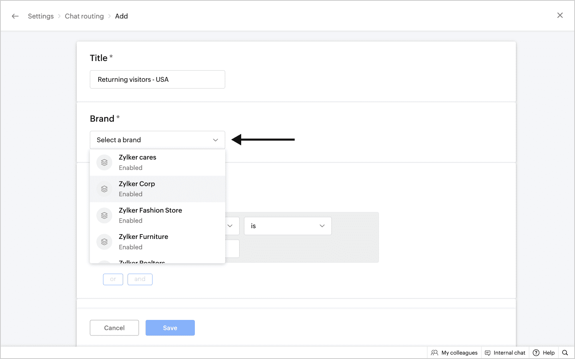575x359 pixels.
Task: Open the Internal chat icon
Action: pyautogui.click(x=488, y=353)
